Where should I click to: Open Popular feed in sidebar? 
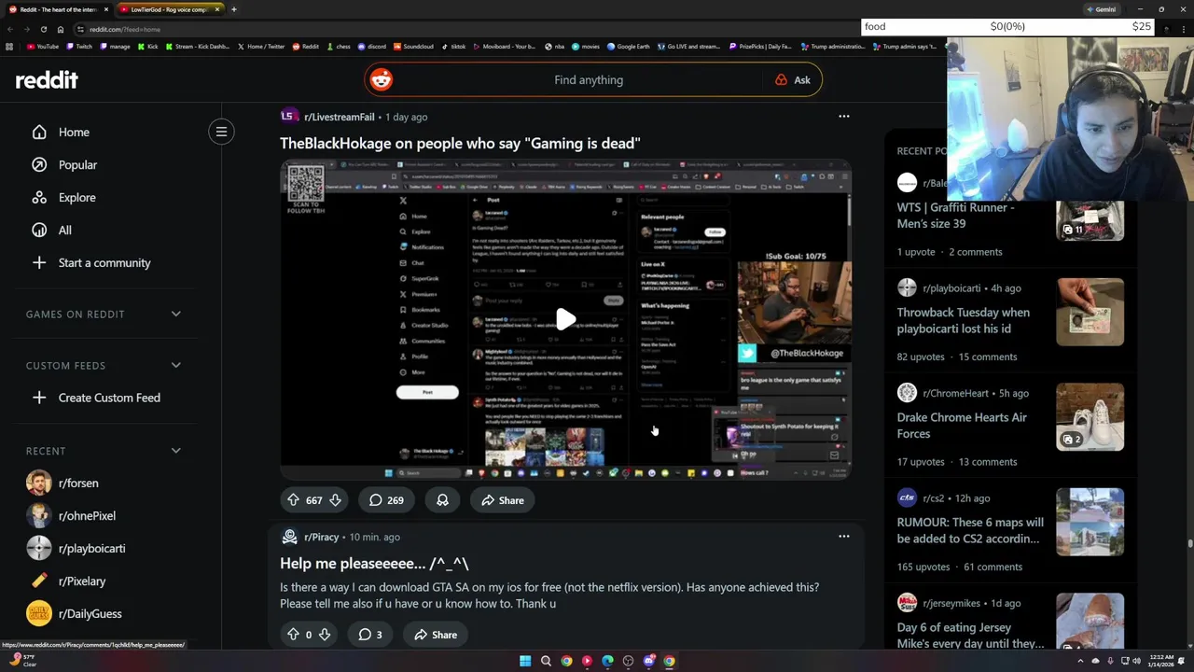(x=77, y=165)
